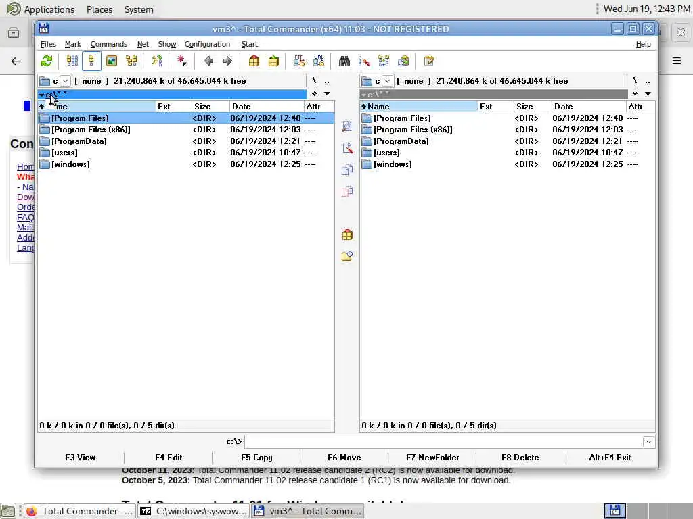Click the F3 View button
The image size is (693, 519).
[x=81, y=458]
